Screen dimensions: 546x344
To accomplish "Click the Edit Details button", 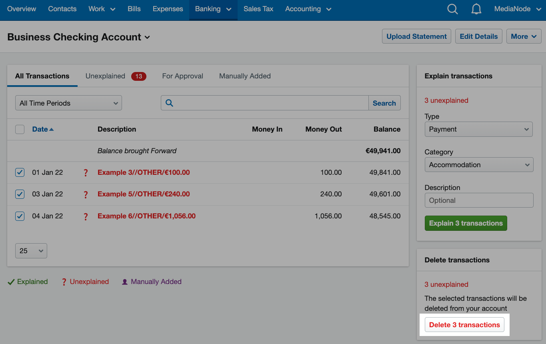I will [x=478, y=36].
